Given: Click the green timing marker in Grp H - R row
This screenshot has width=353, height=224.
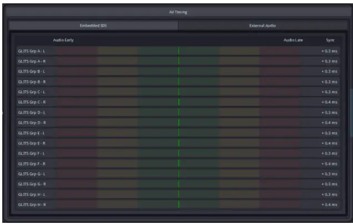Looking at the screenshot, I should pos(179,204).
